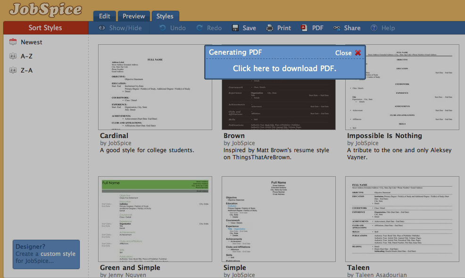The width and height of the screenshot is (465, 278).
Task: Choose the Simple style thumbnail
Action: pos(279,219)
